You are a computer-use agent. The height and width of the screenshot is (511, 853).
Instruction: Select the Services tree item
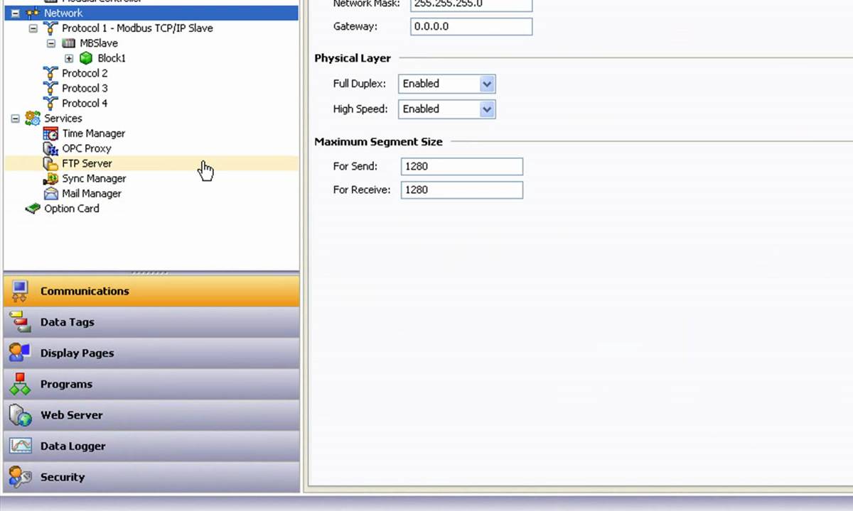(63, 119)
